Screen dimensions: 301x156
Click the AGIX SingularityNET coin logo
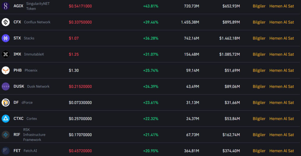pyautogui.click(x=6, y=6)
